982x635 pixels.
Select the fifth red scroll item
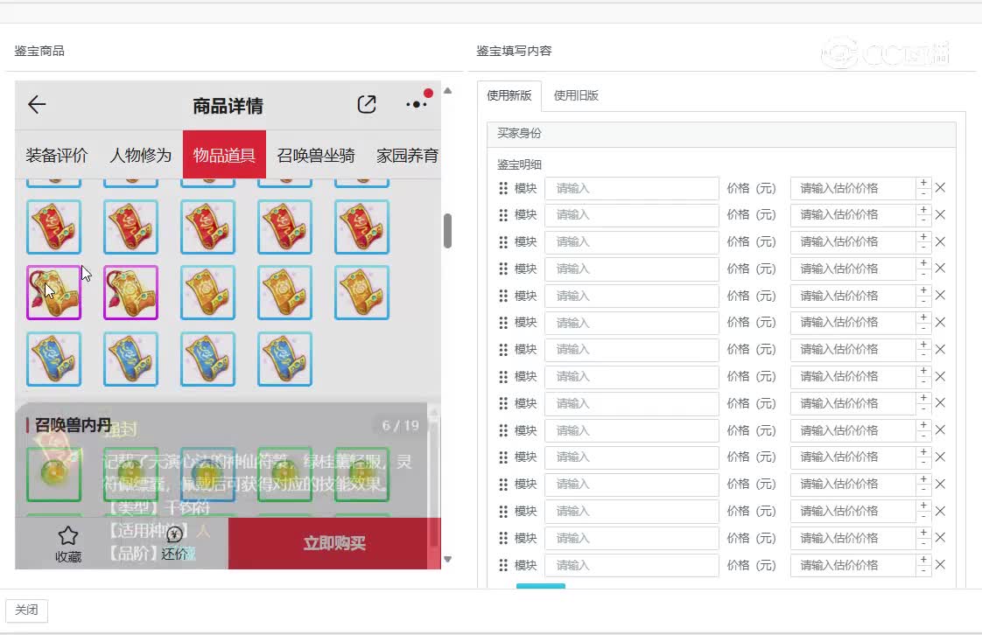(362, 227)
